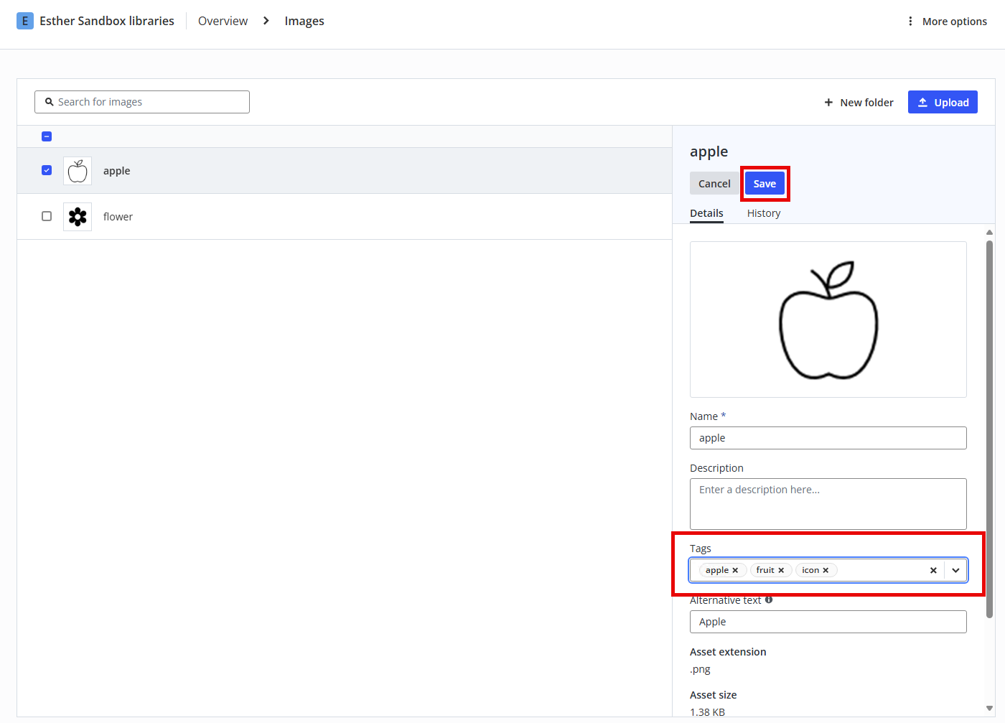The height and width of the screenshot is (723, 1005).
Task: Check the flower image checkbox
Action: pyautogui.click(x=47, y=216)
